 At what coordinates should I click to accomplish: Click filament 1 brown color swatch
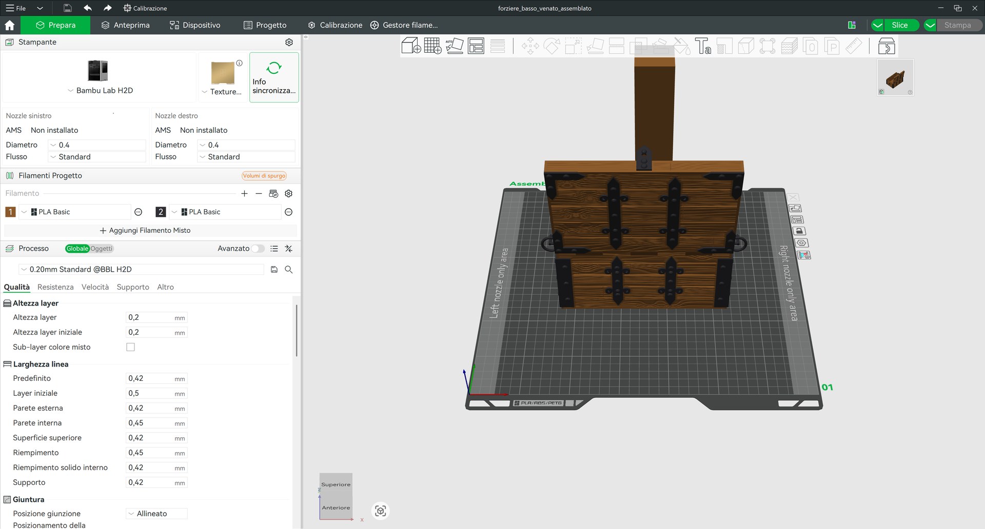(10, 212)
